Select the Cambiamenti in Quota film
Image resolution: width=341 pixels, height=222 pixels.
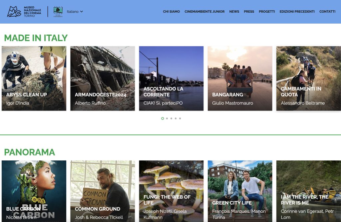(308, 79)
